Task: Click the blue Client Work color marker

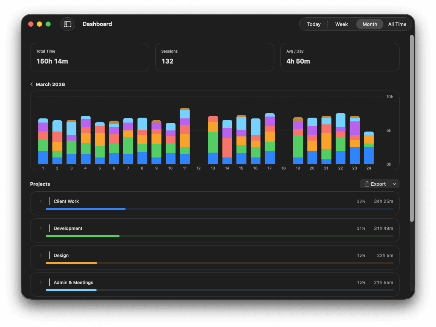Action: click(49, 201)
